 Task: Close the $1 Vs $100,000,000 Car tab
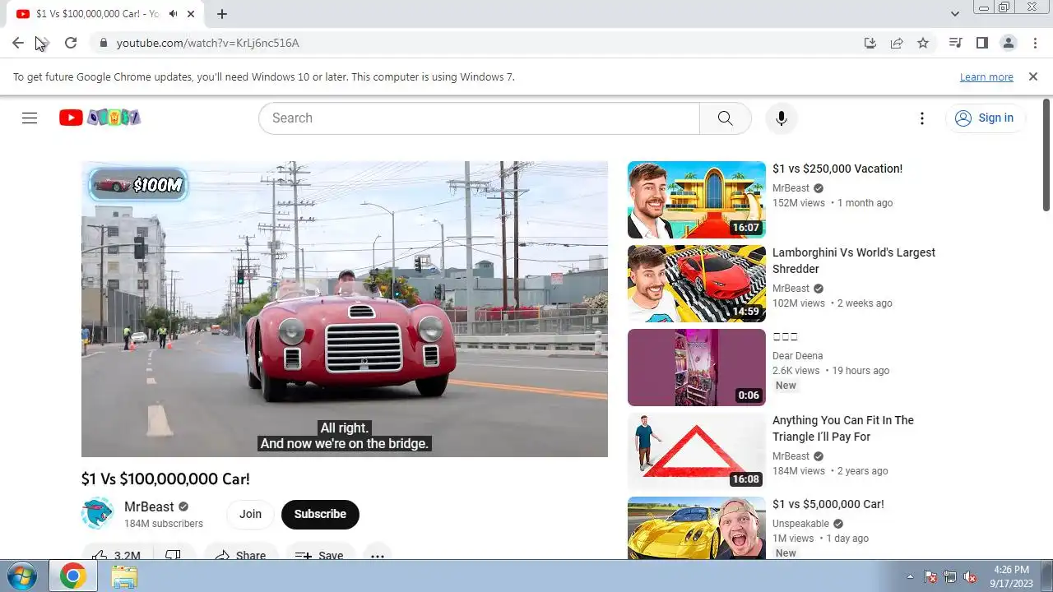click(x=192, y=14)
